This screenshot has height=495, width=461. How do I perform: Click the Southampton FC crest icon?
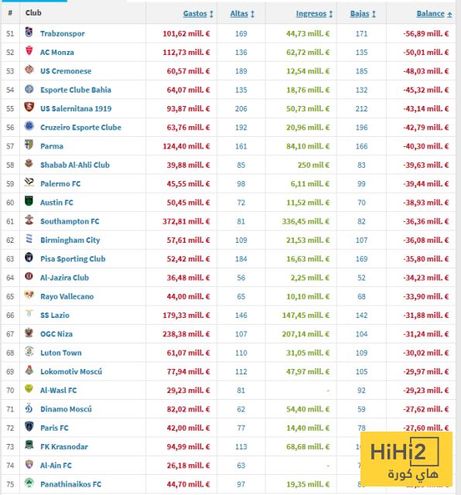pyautogui.click(x=29, y=220)
